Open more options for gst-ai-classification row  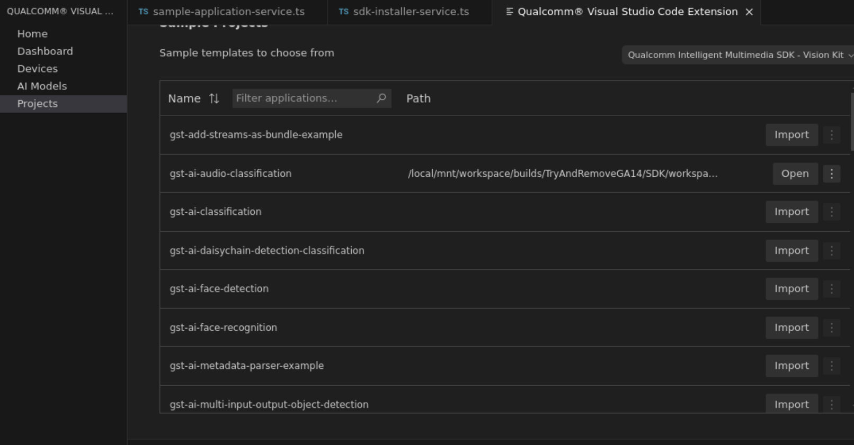[x=831, y=212]
